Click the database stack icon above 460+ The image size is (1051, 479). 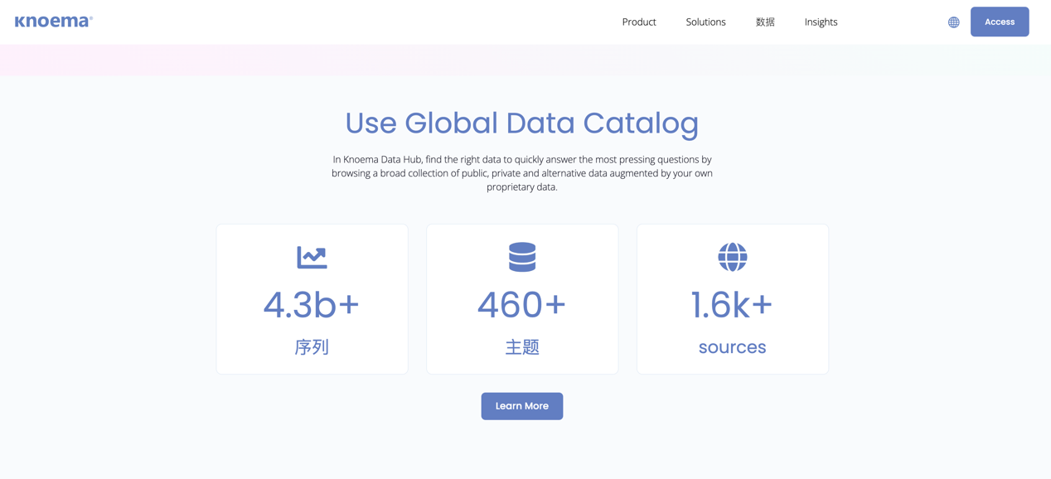click(x=522, y=257)
